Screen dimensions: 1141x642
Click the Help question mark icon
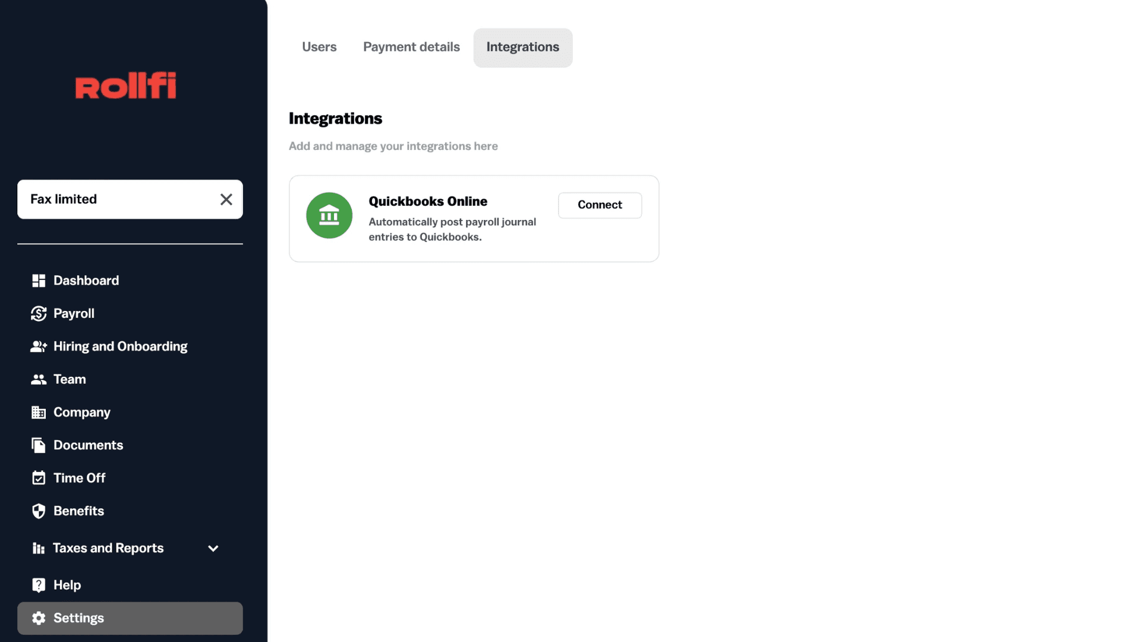[x=39, y=585]
